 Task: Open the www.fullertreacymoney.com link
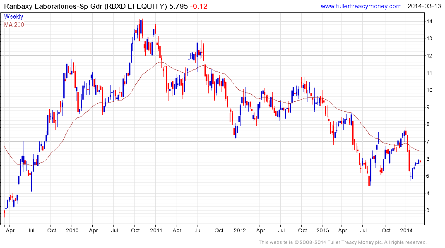click(361, 6)
